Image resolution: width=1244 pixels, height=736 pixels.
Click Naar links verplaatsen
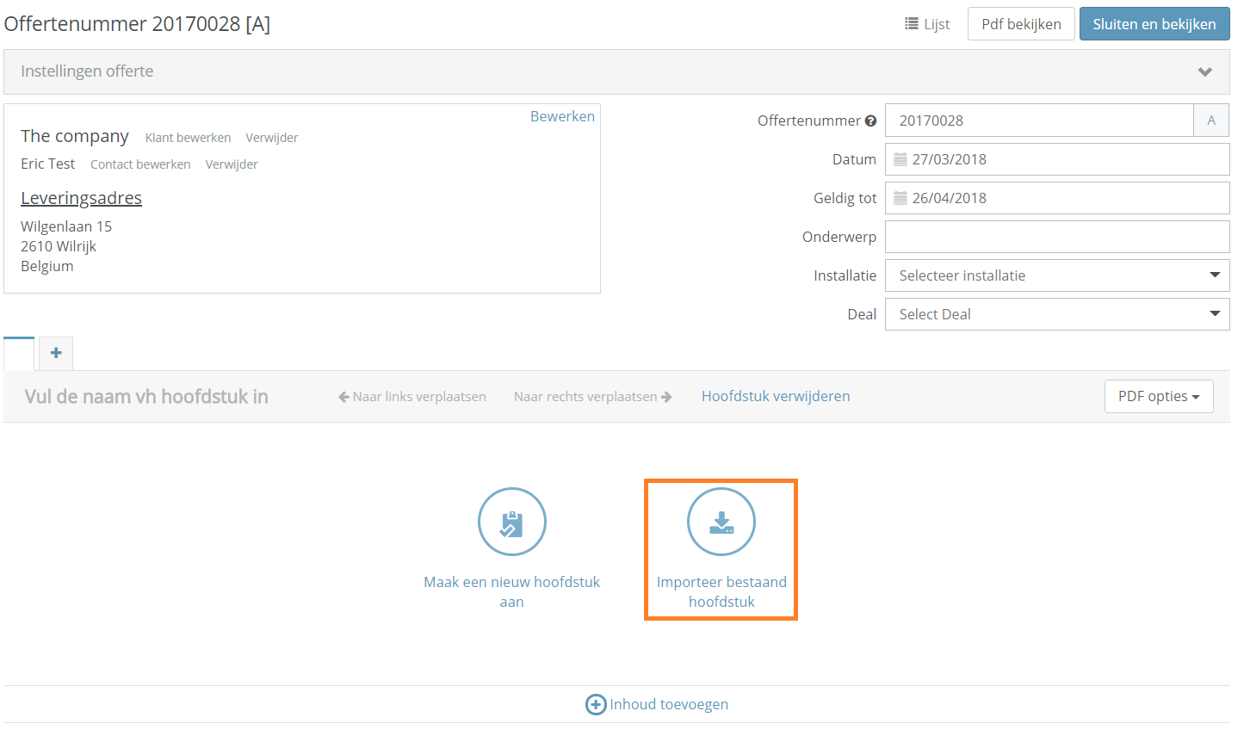coord(412,397)
